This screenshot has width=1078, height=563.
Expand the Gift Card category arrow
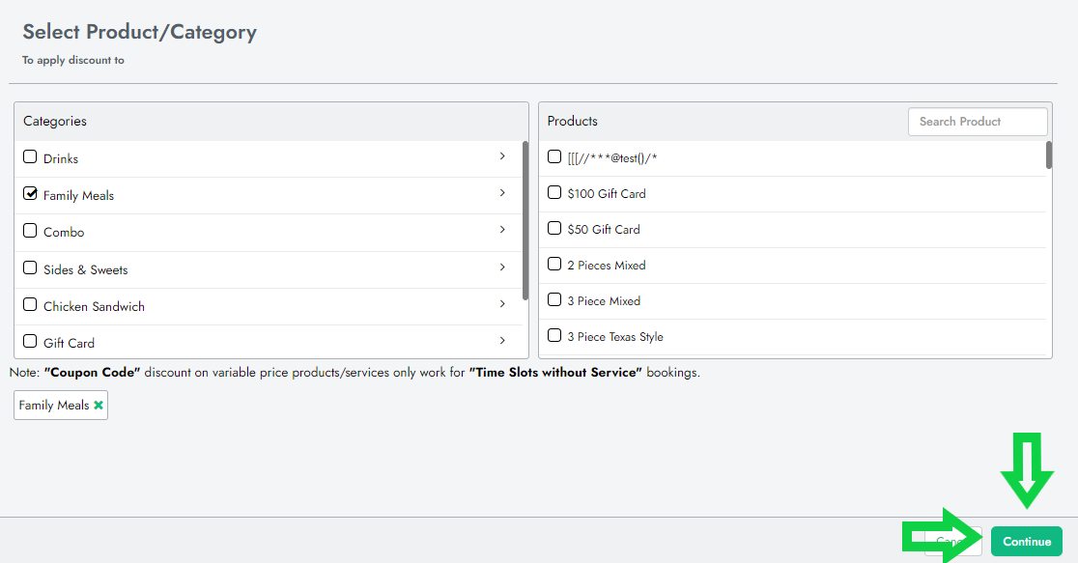502,340
